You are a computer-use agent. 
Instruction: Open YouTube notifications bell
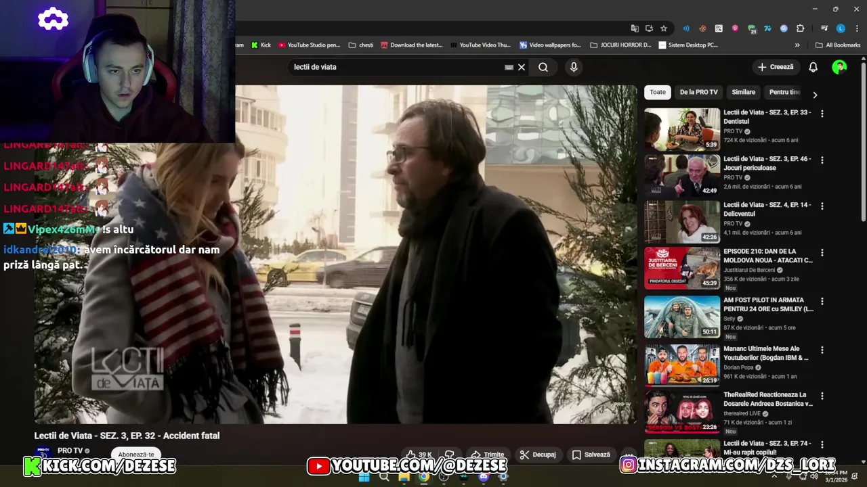813,67
